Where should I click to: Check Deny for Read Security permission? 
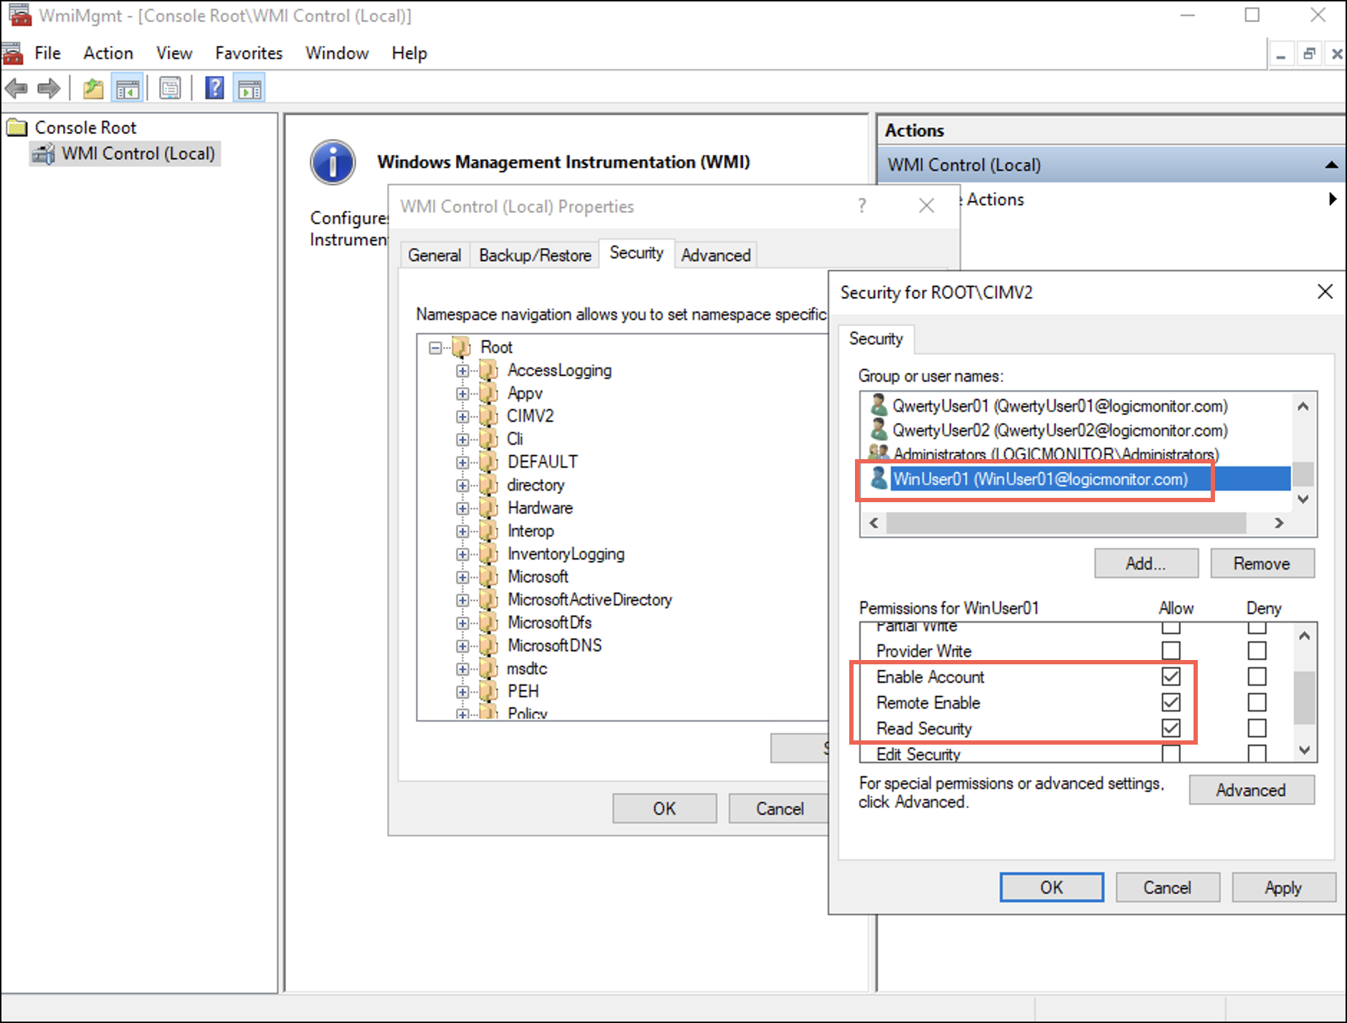(1257, 728)
